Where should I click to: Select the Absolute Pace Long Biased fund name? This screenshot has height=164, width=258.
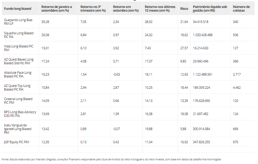click(x=18, y=74)
